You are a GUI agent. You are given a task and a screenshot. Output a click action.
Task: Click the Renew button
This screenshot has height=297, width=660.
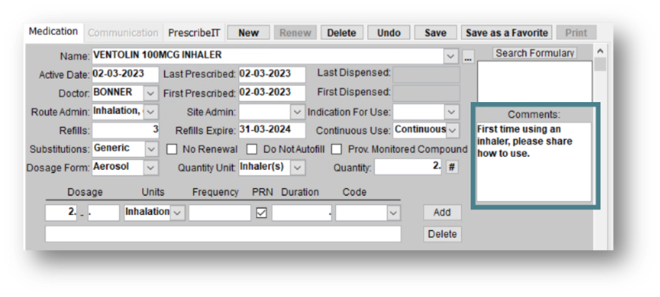coord(295,33)
